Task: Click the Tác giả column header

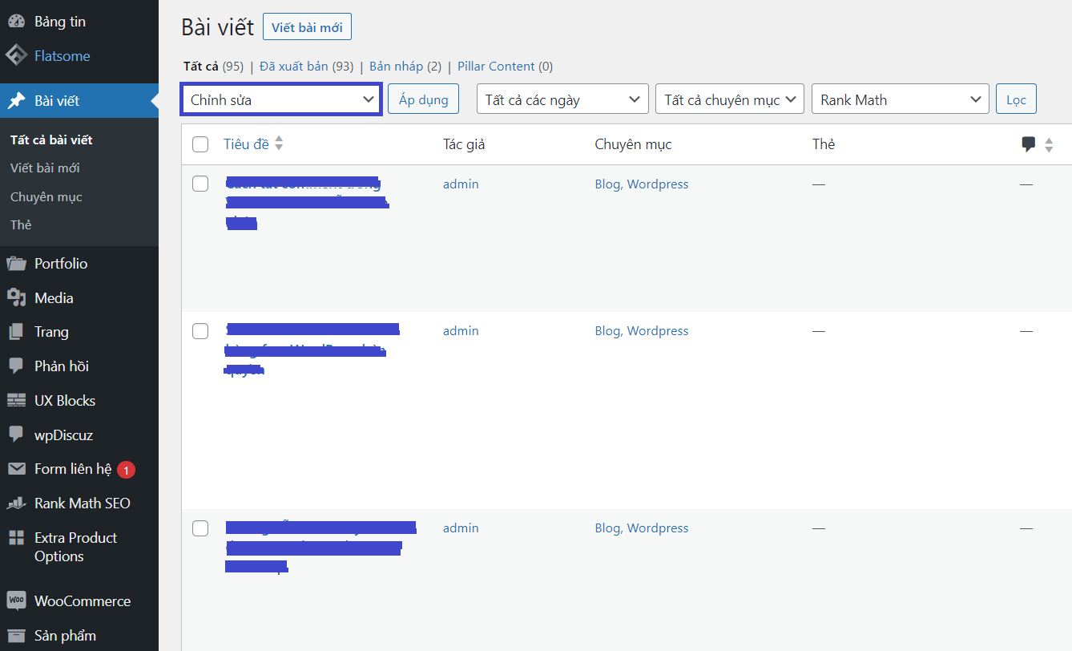Action: click(464, 144)
